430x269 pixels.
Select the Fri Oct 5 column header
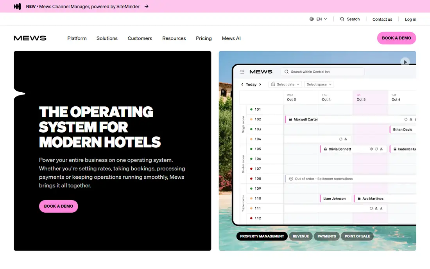point(370,97)
